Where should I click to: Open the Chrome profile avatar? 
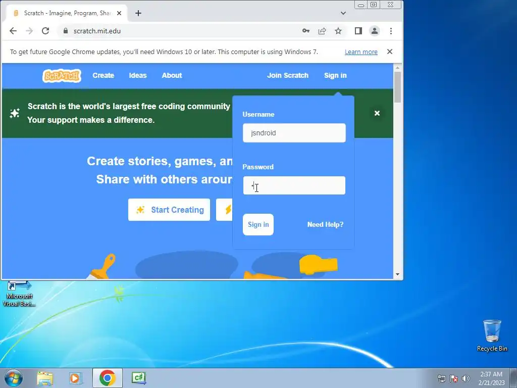pyautogui.click(x=375, y=31)
